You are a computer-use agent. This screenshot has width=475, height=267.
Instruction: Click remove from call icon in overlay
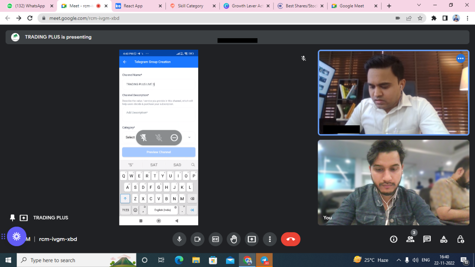[174, 138]
